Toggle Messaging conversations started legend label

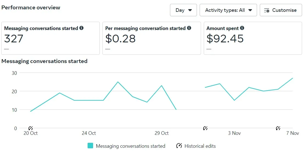[x=130, y=146]
